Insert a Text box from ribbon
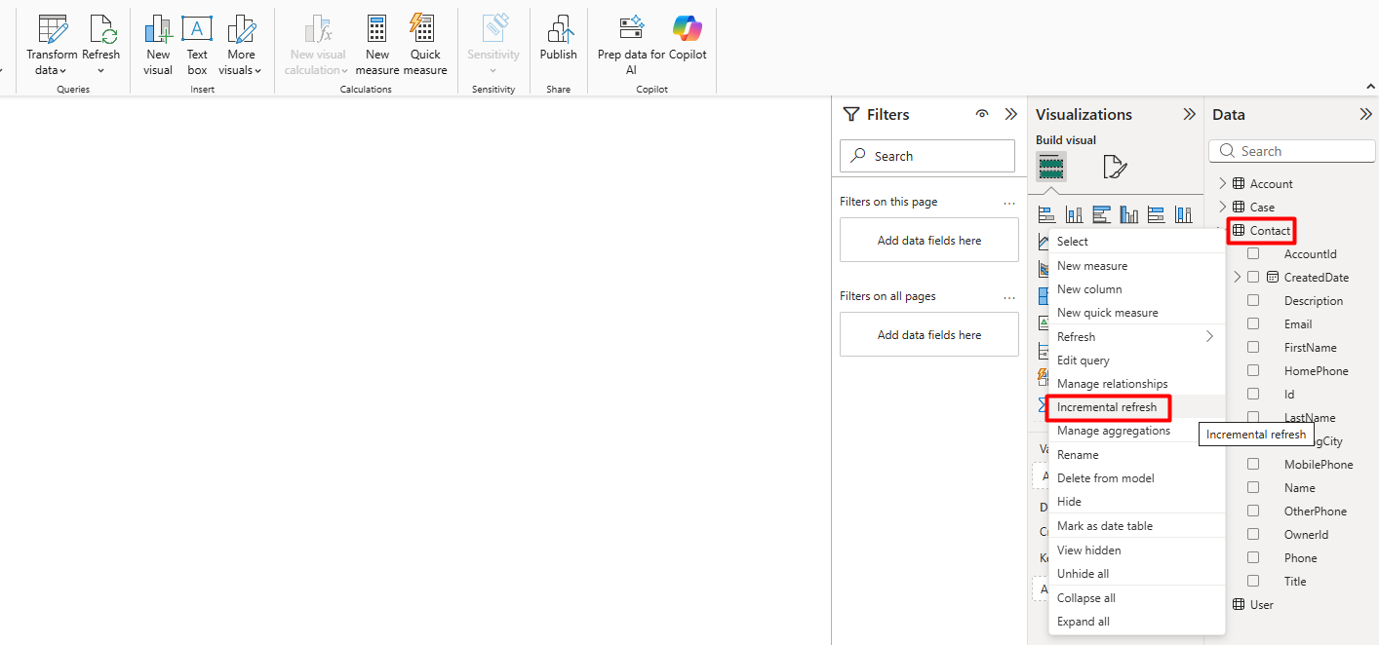 [x=197, y=29]
